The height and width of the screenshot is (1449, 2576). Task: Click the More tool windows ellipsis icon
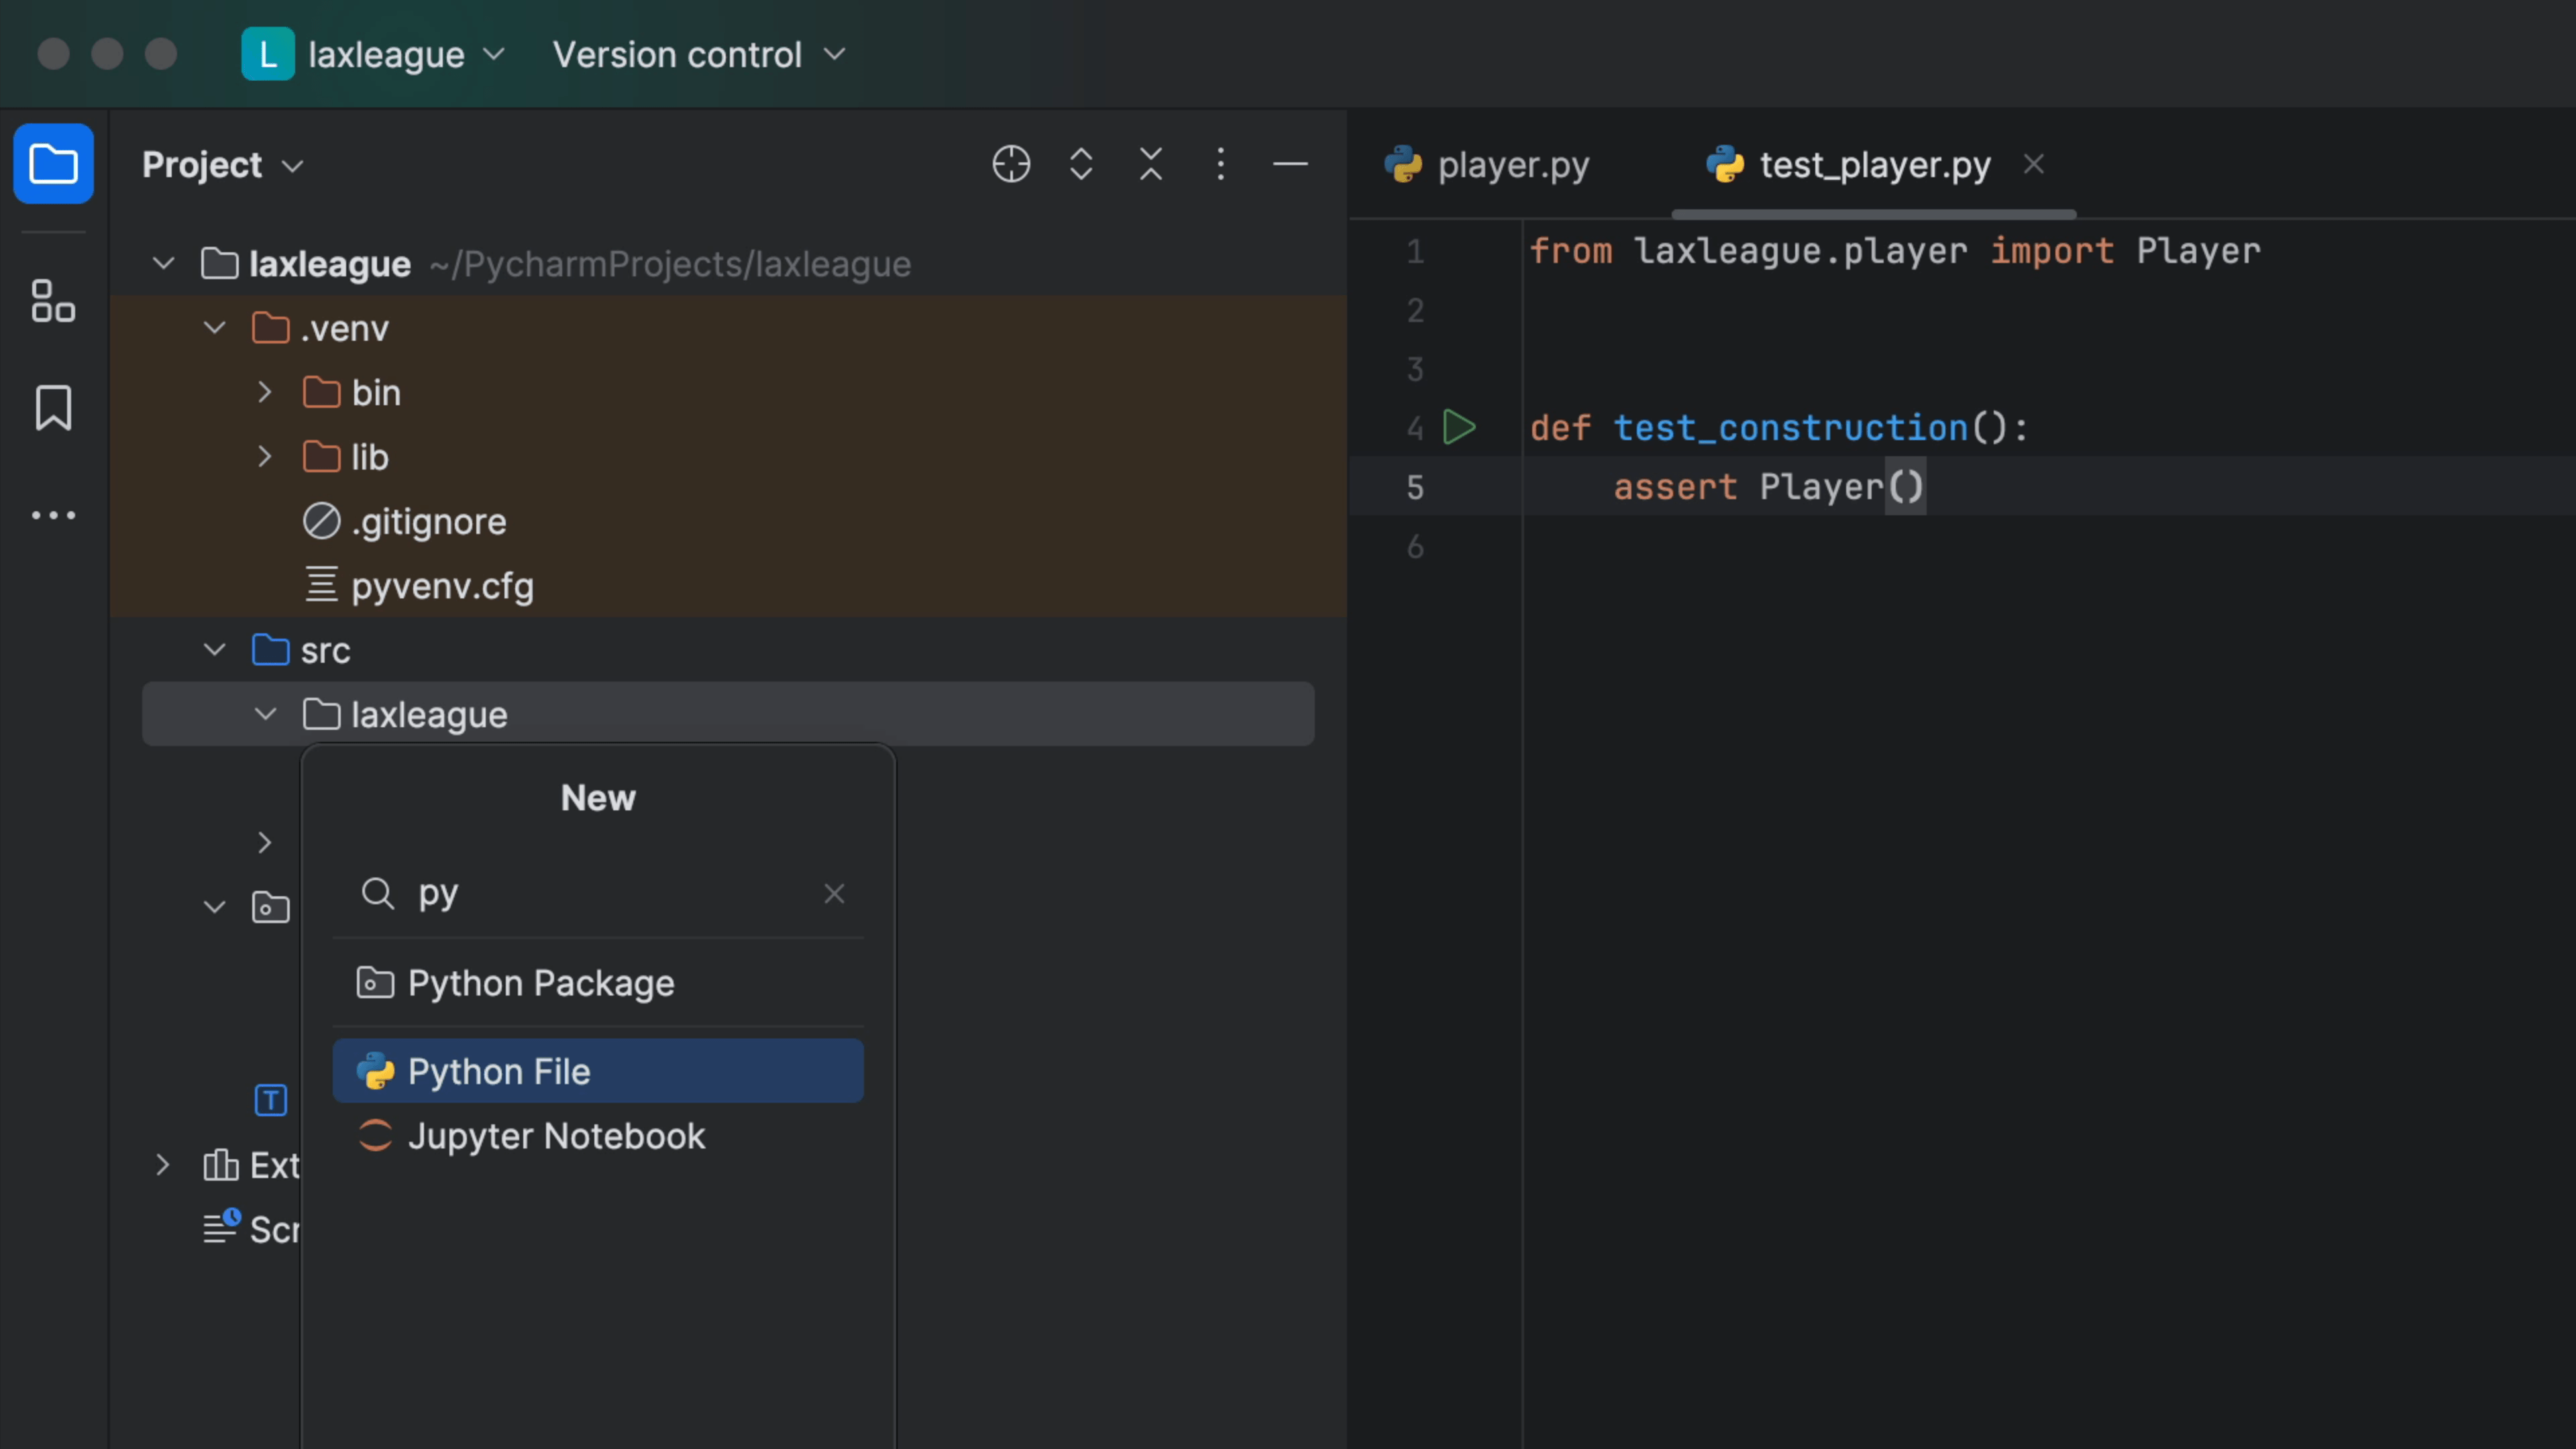coord(53,515)
